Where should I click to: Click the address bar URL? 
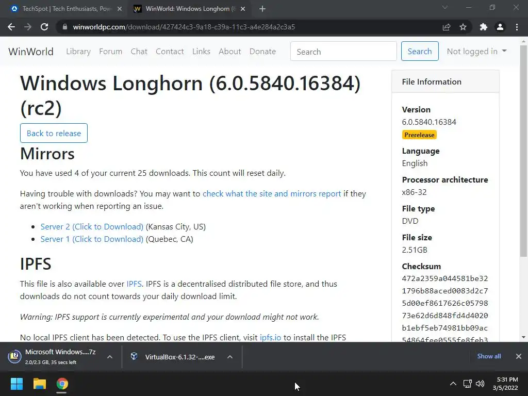click(184, 27)
